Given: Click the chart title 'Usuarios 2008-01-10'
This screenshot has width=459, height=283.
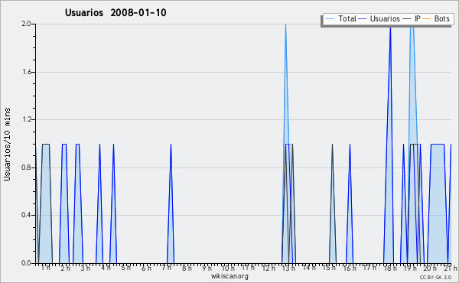Looking at the screenshot, I should (x=116, y=12).
